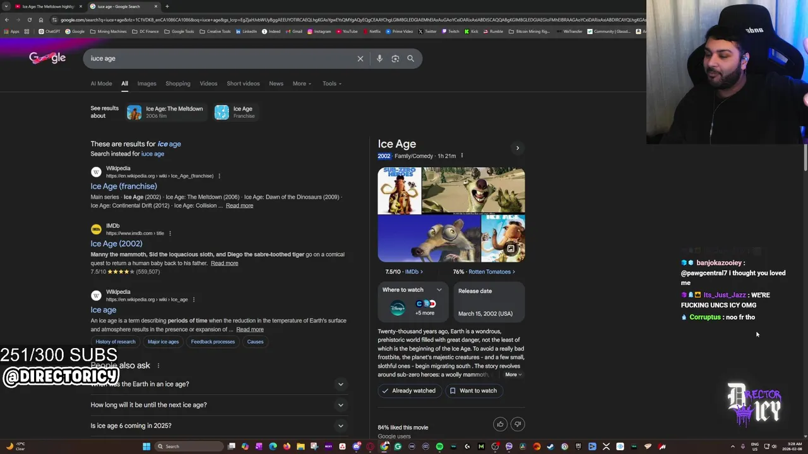Click the Google logo
The width and height of the screenshot is (808, 454).
tap(47, 58)
